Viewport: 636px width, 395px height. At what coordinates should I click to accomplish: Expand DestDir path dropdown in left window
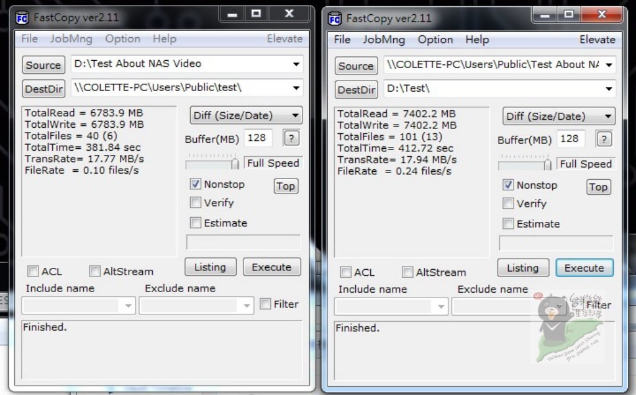point(296,88)
